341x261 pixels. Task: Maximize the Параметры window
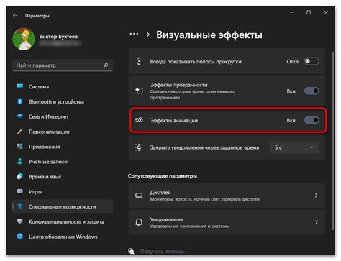click(309, 12)
